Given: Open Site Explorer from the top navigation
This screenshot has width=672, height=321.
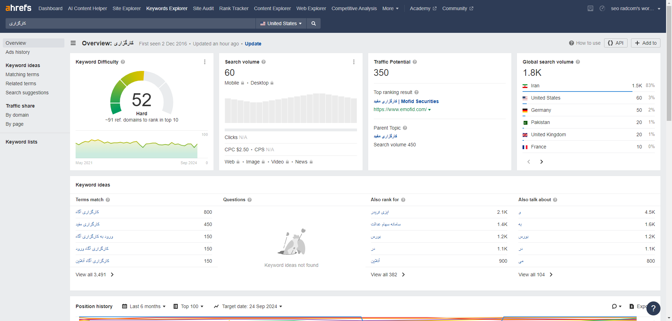Looking at the screenshot, I should tap(126, 8).
